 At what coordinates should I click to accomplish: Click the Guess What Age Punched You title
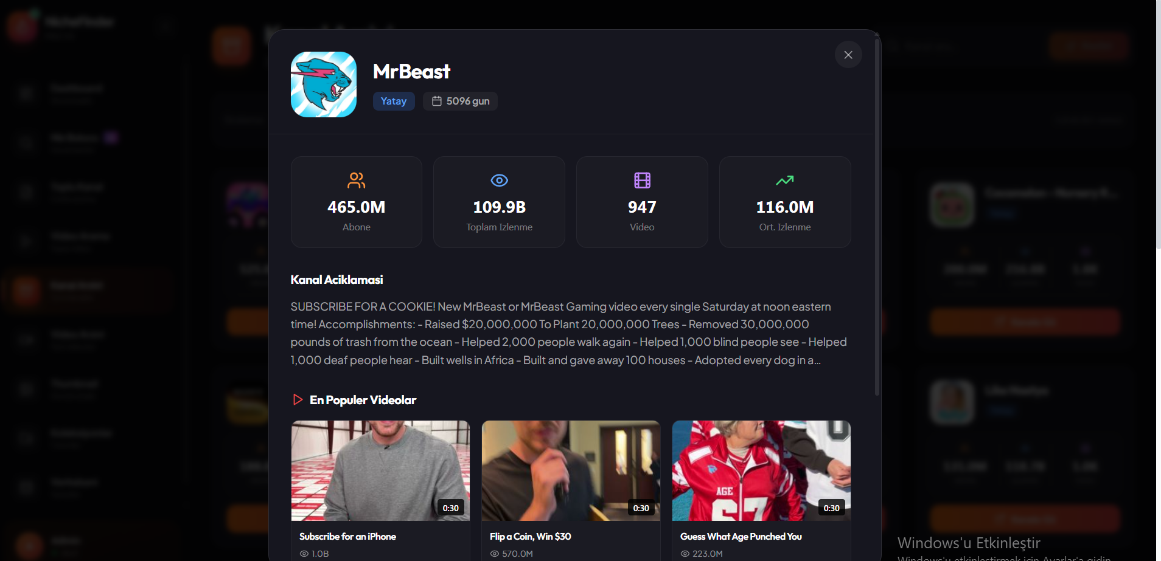click(741, 536)
